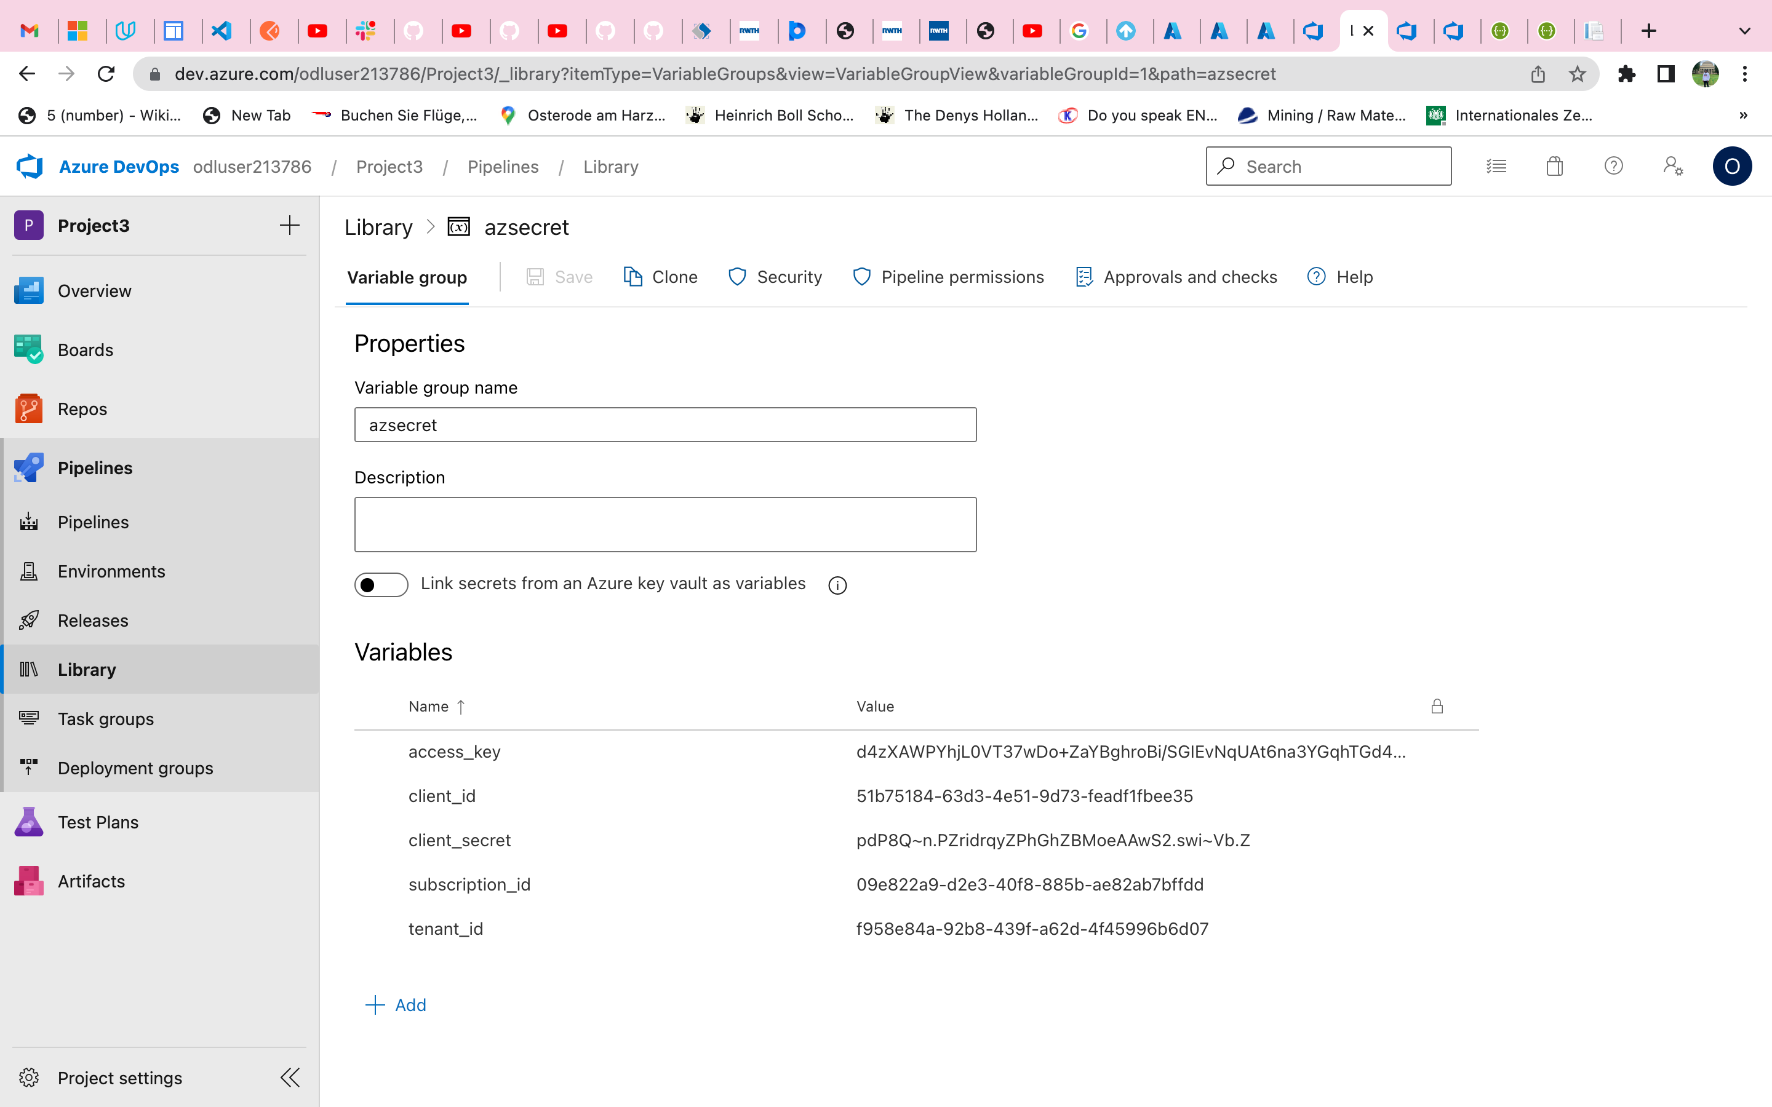
Task: Open the Azure DevOps marketplace shopping bag
Action: [1555, 166]
